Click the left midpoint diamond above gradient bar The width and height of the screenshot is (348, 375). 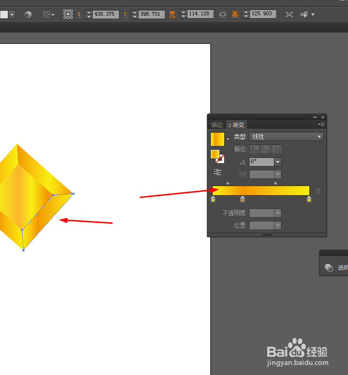point(228,183)
